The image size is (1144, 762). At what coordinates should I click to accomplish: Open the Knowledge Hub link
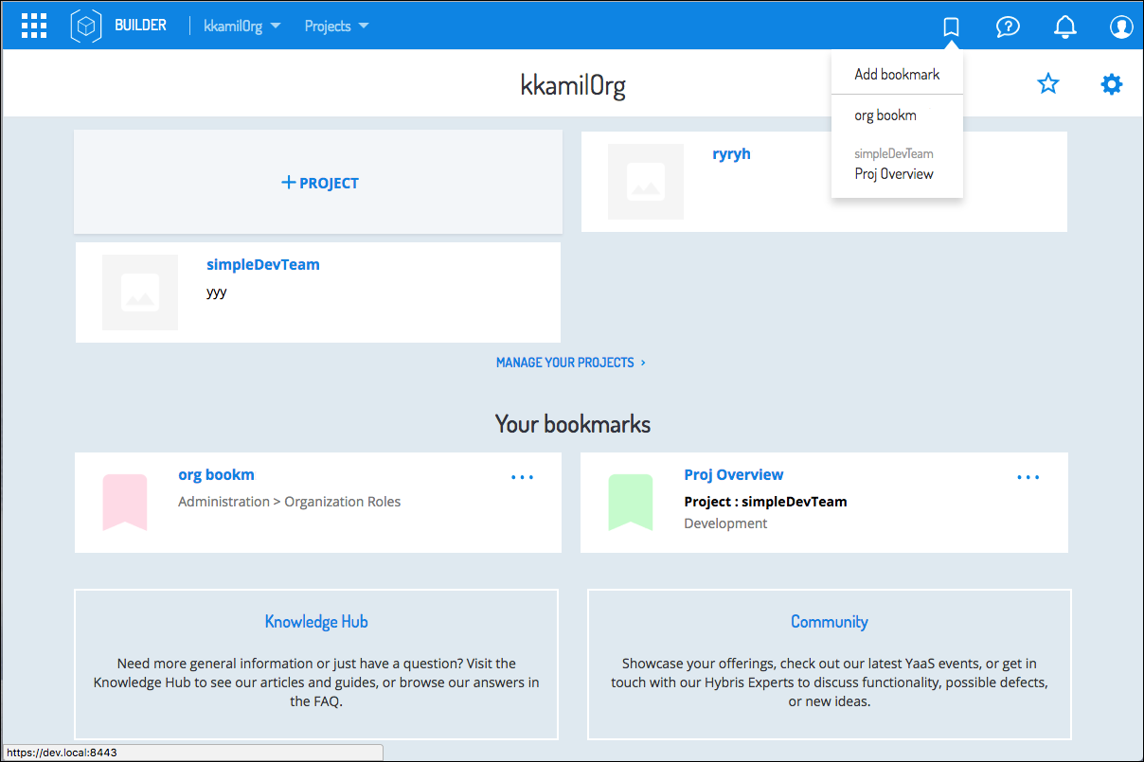pos(316,622)
